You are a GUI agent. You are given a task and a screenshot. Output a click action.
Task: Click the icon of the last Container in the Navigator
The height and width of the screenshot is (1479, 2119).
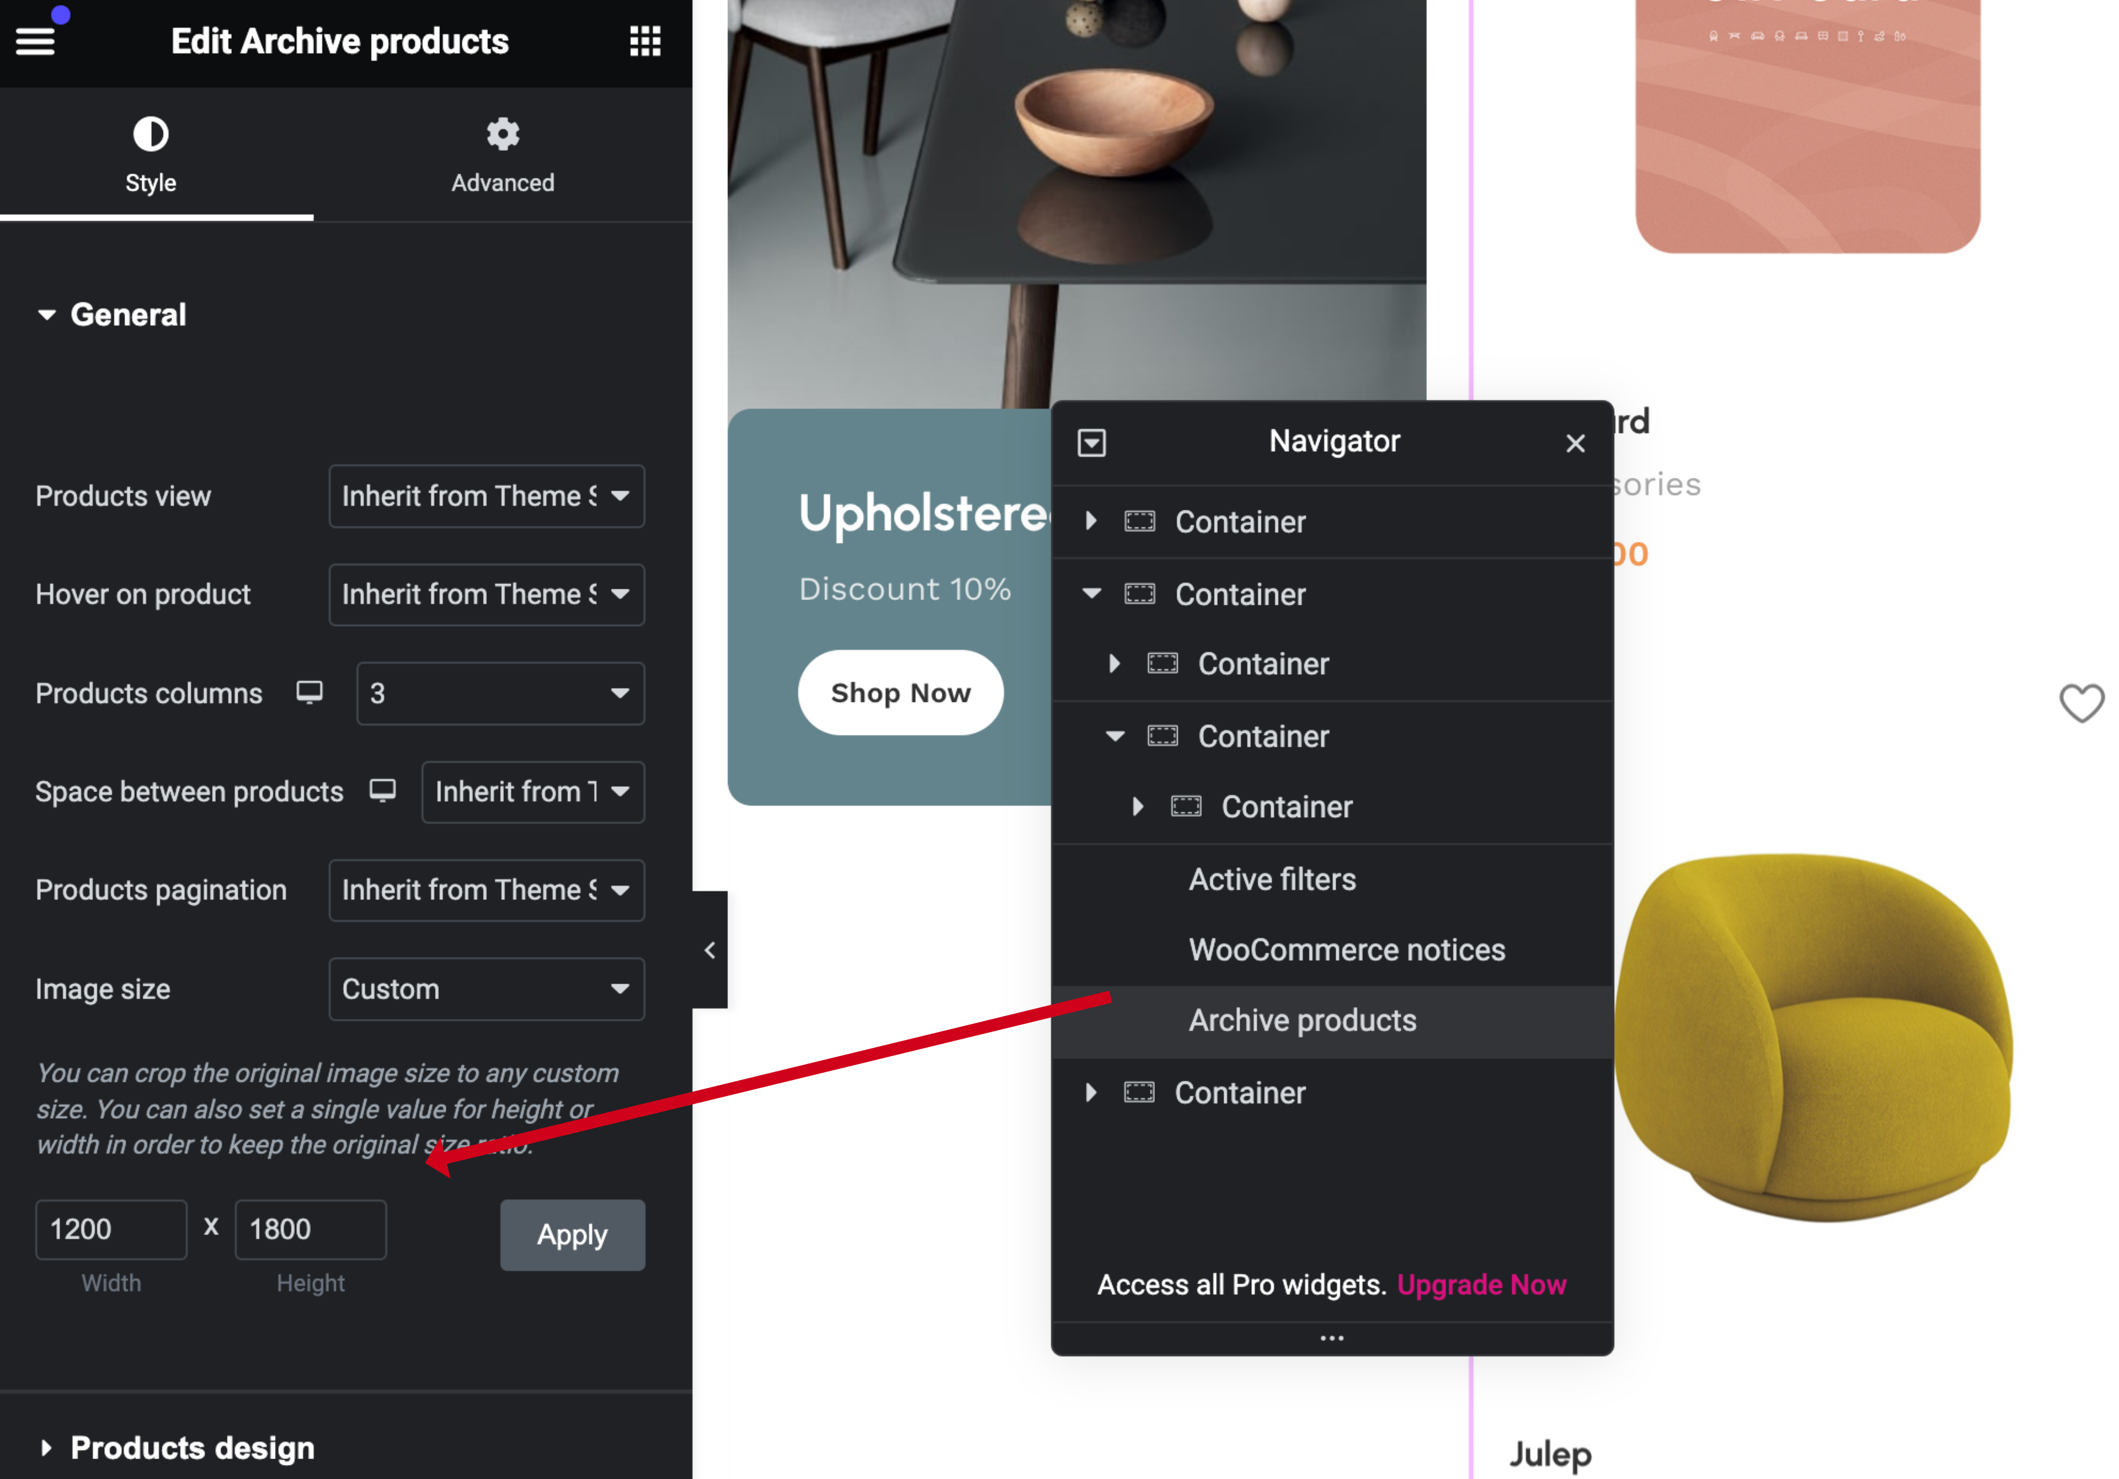coord(1140,1092)
